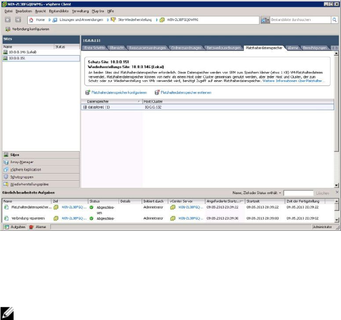The width and height of the screenshot is (341, 320).
Task: Click WIN-ZL38FGQ target link in first task
Action: 74,207
